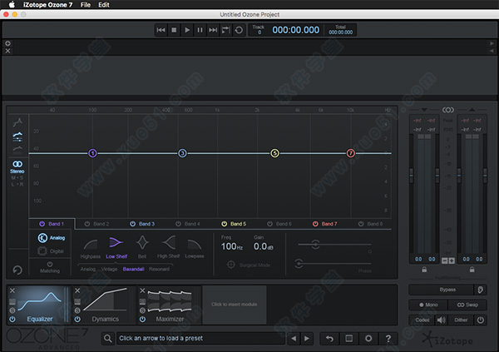Screen dimensions: 499x352
Task: Toggle the Maximizer module power
Action: click(142, 319)
